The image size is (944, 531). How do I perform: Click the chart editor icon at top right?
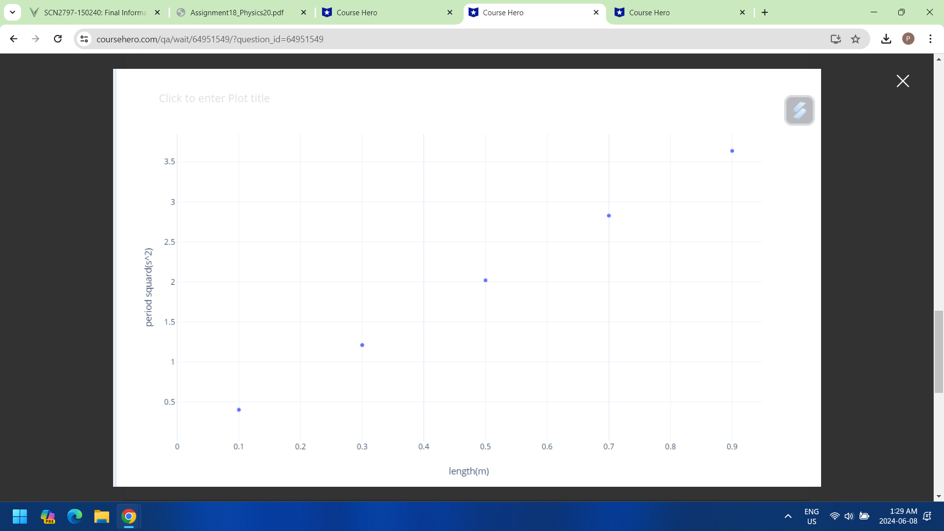[799, 110]
